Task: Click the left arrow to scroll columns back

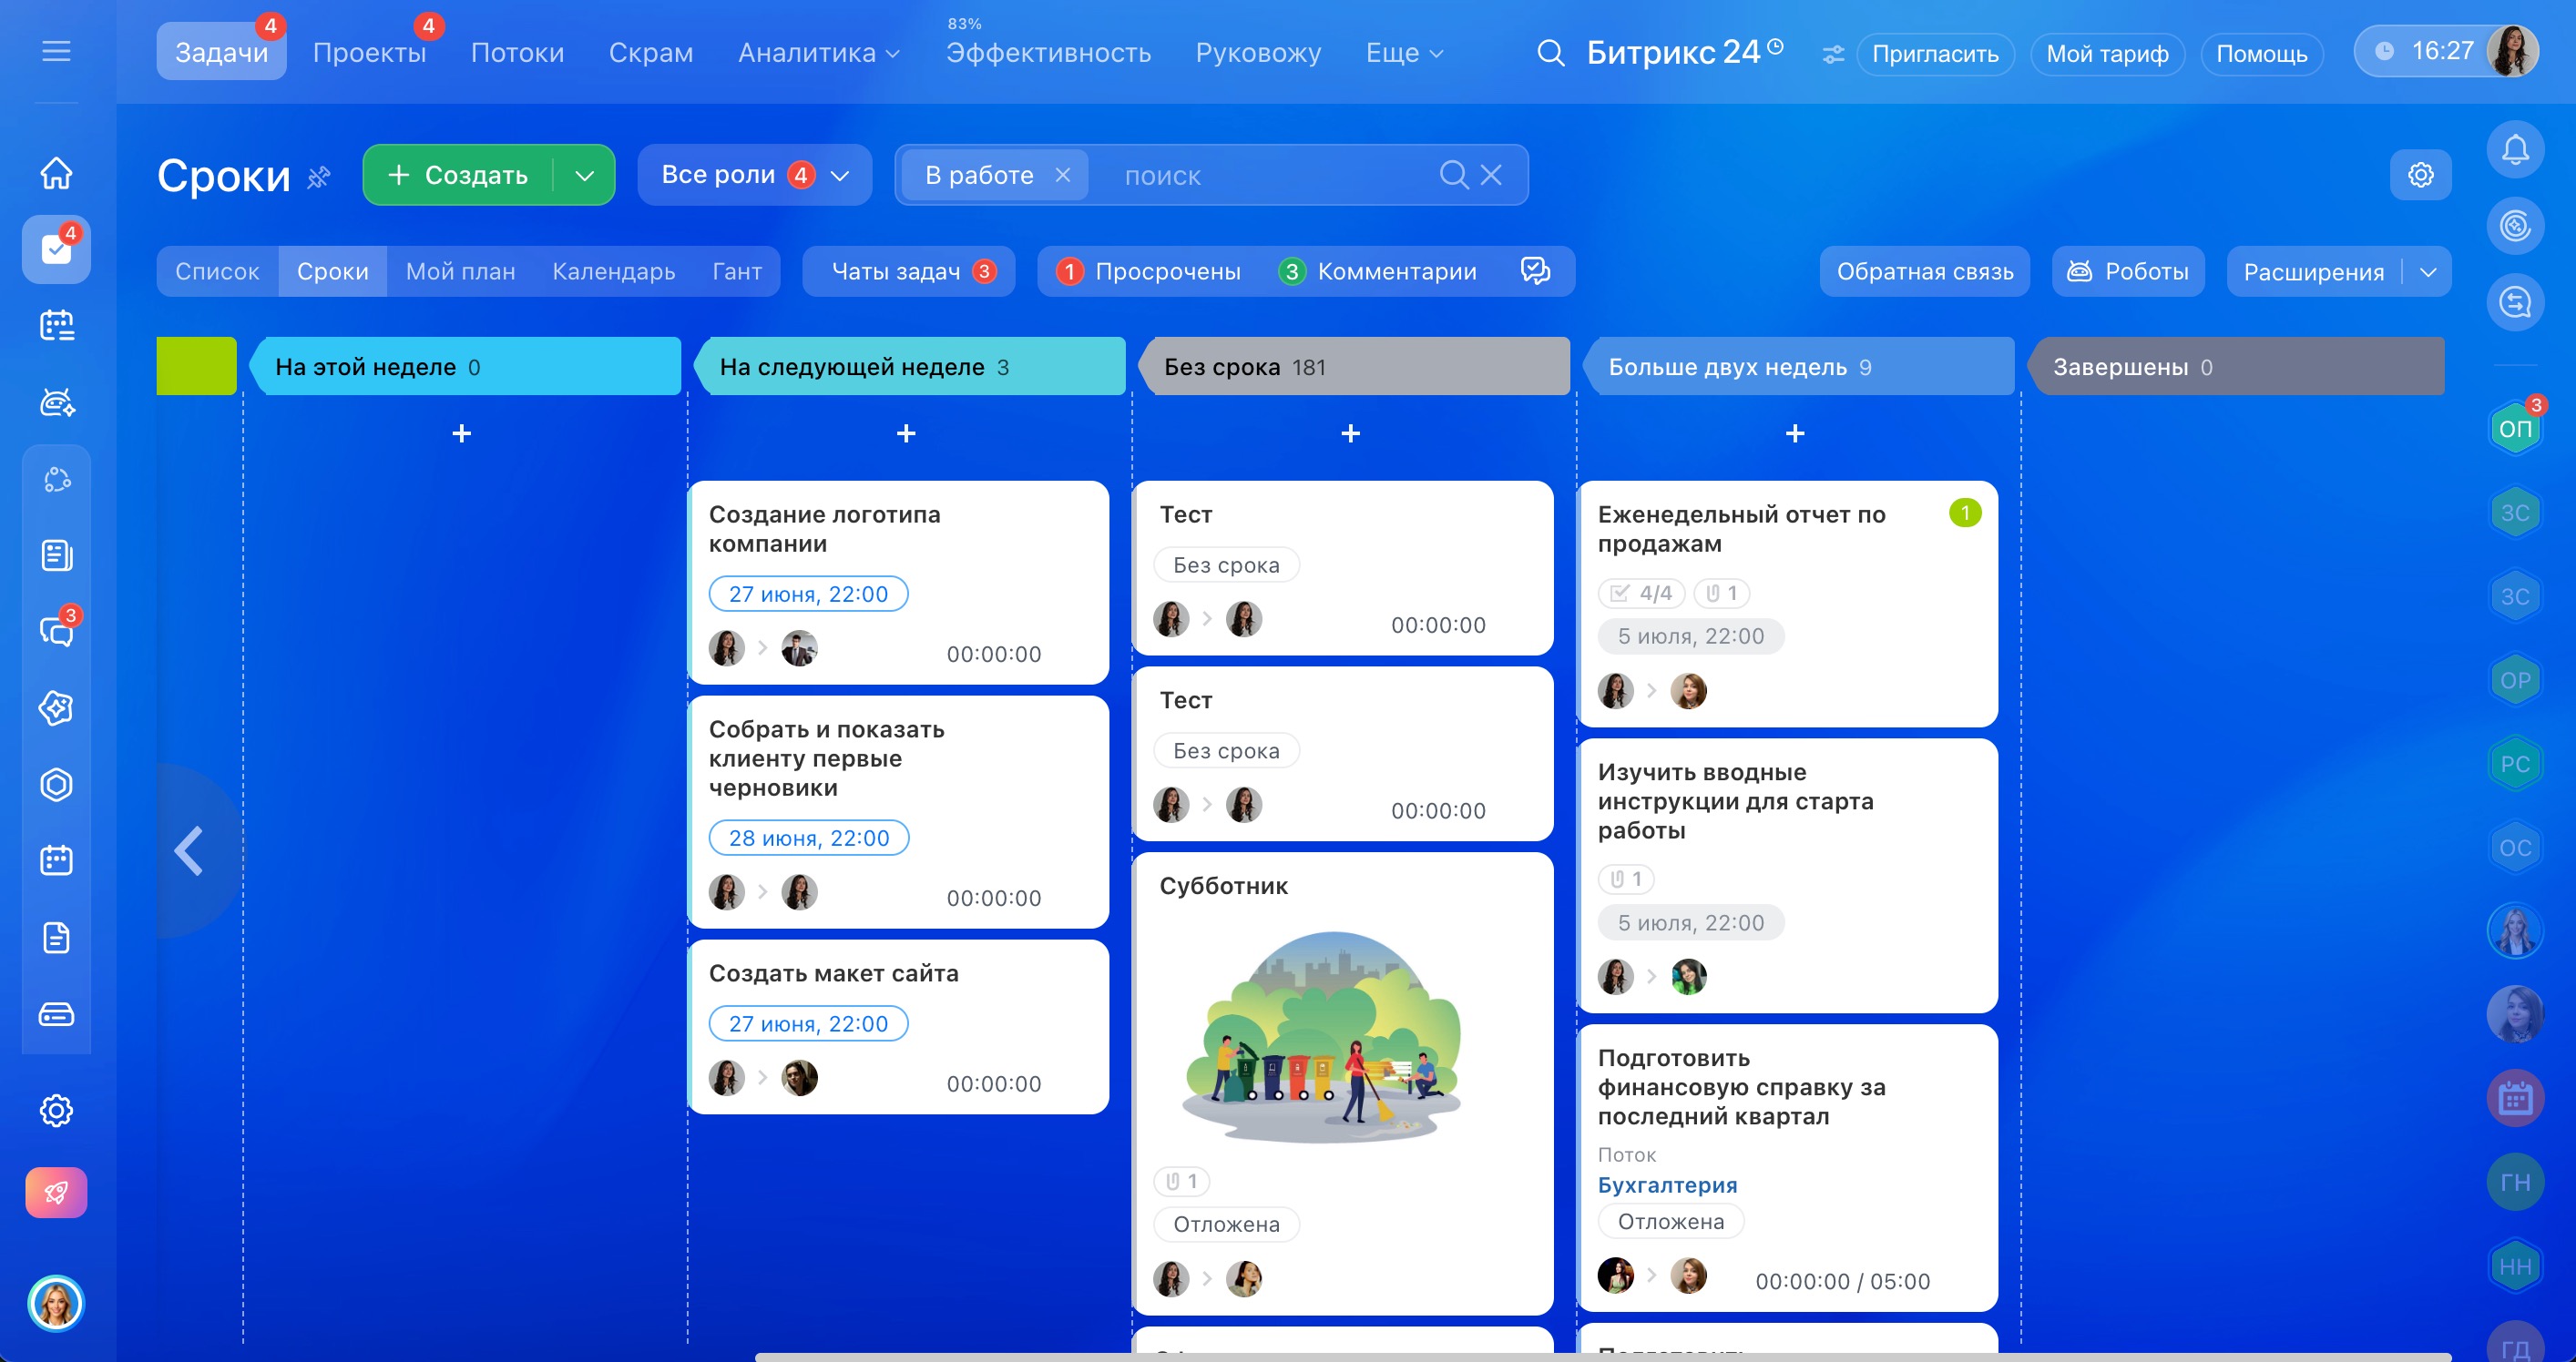Action: tap(189, 850)
